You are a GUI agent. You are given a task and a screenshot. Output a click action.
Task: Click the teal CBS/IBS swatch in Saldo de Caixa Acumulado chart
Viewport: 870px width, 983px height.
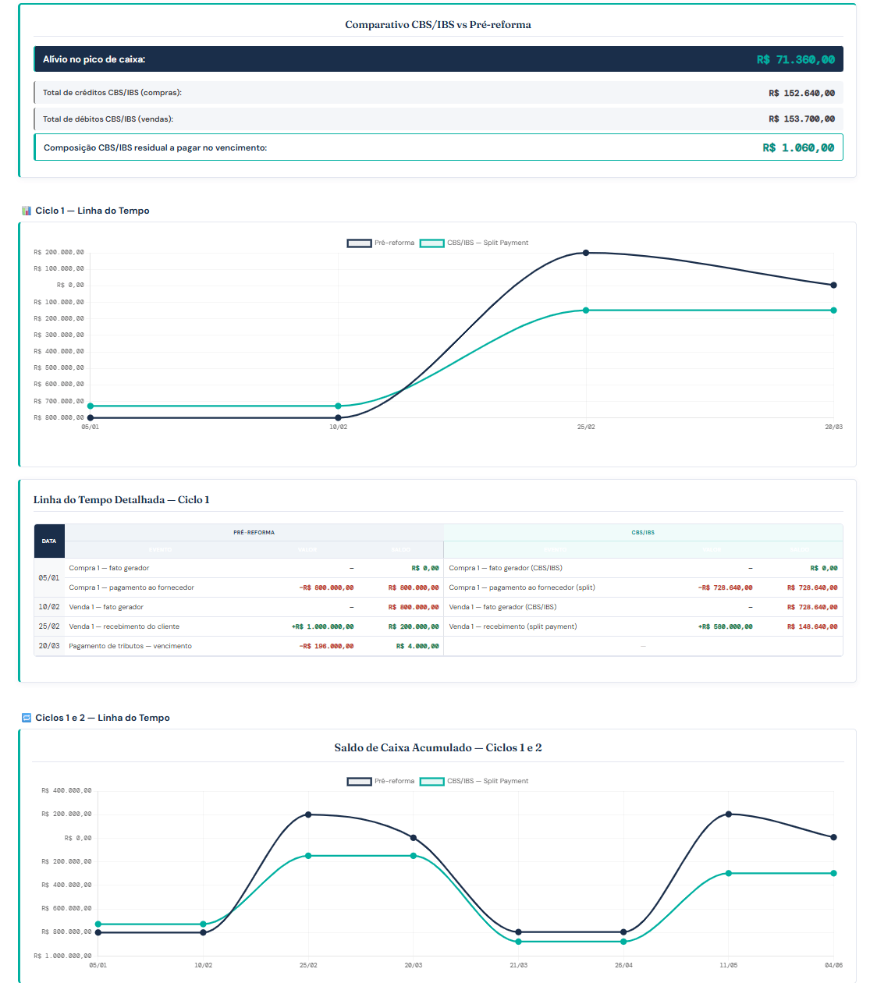point(431,782)
